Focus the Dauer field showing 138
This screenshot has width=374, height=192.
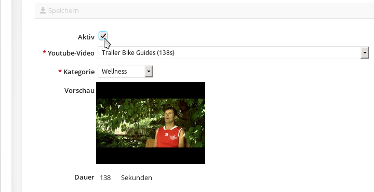click(108, 178)
